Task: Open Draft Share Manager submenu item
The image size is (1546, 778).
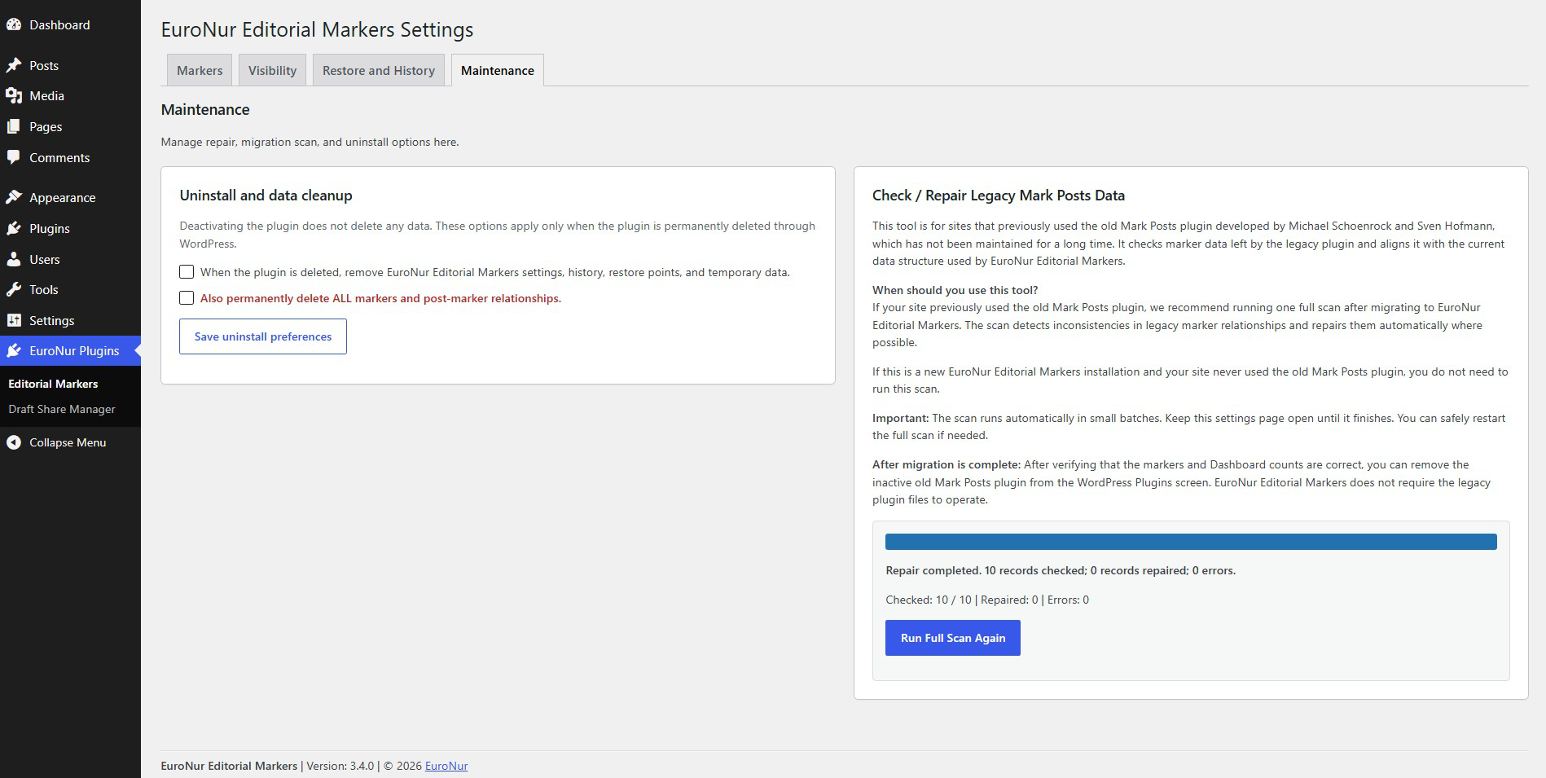Action: tap(62, 409)
